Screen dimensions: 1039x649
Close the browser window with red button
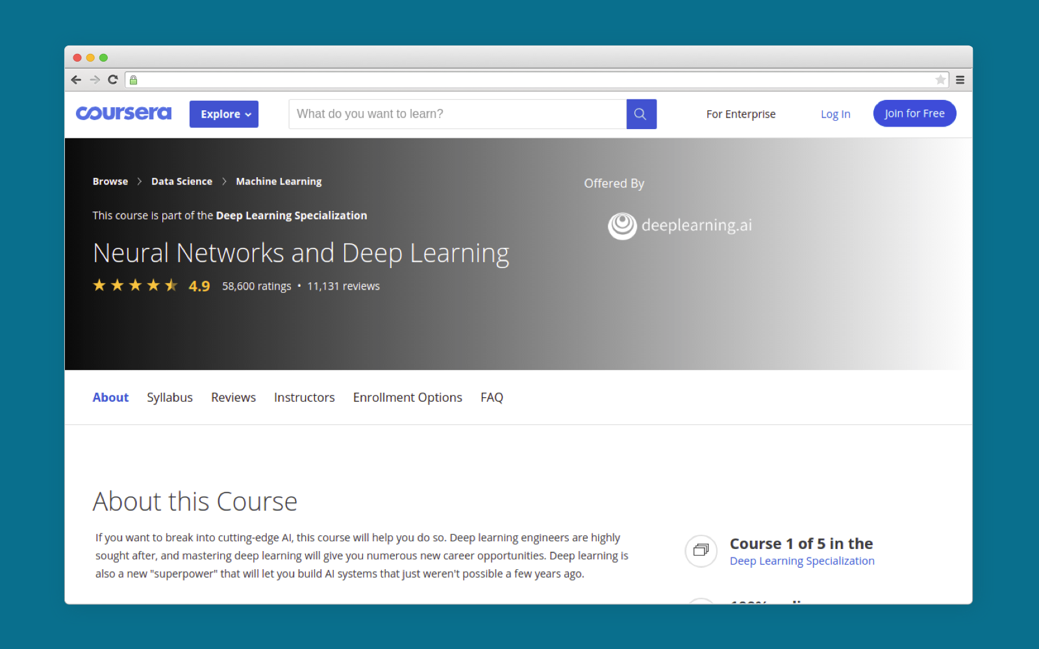click(77, 58)
